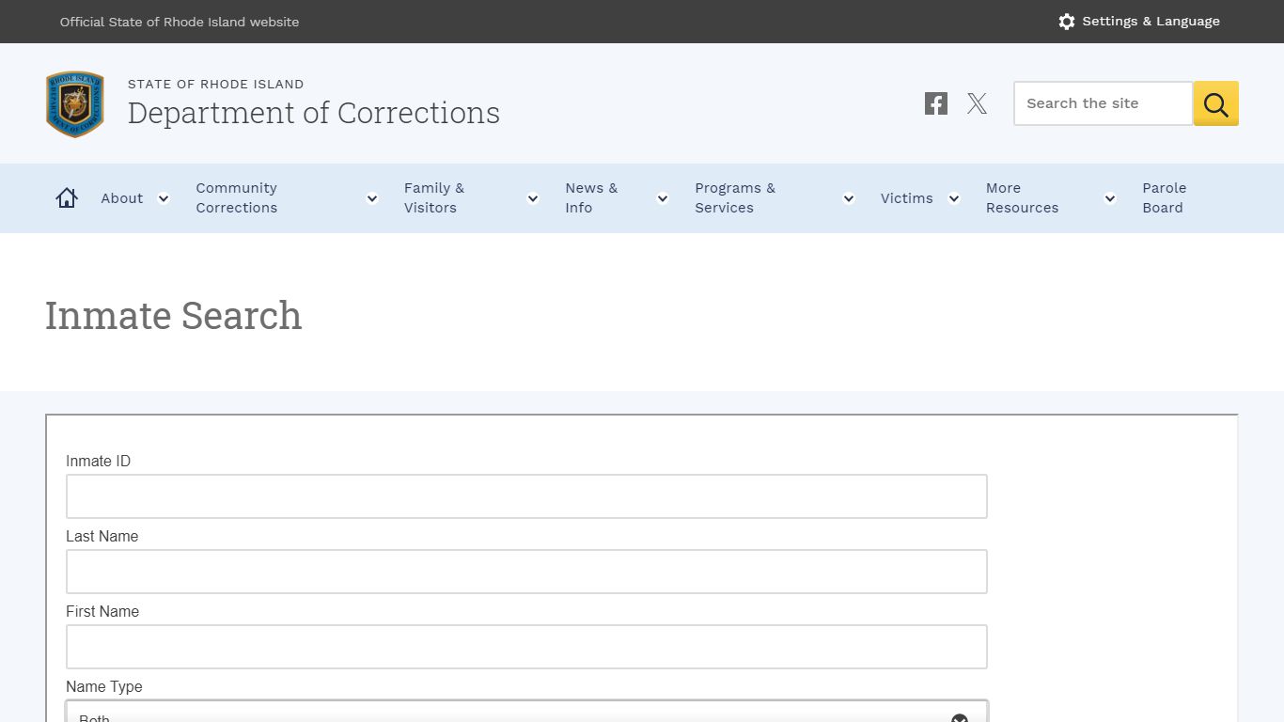Image resolution: width=1284 pixels, height=722 pixels.
Task: Expand the Community Corrections submenu chevron
Action: click(x=372, y=198)
